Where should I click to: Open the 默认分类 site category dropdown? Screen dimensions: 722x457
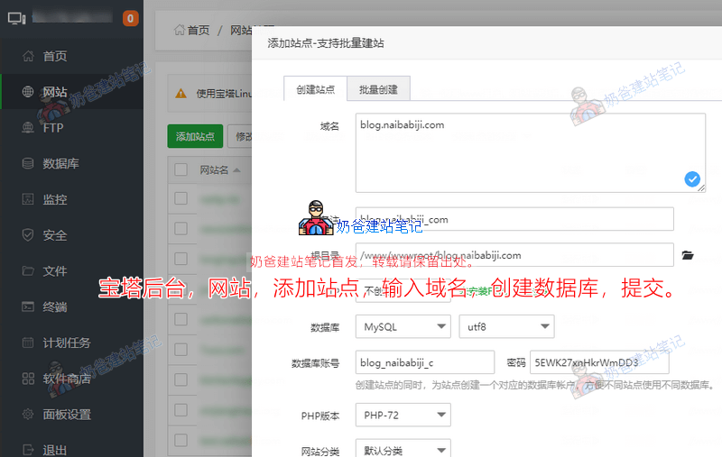point(403,449)
